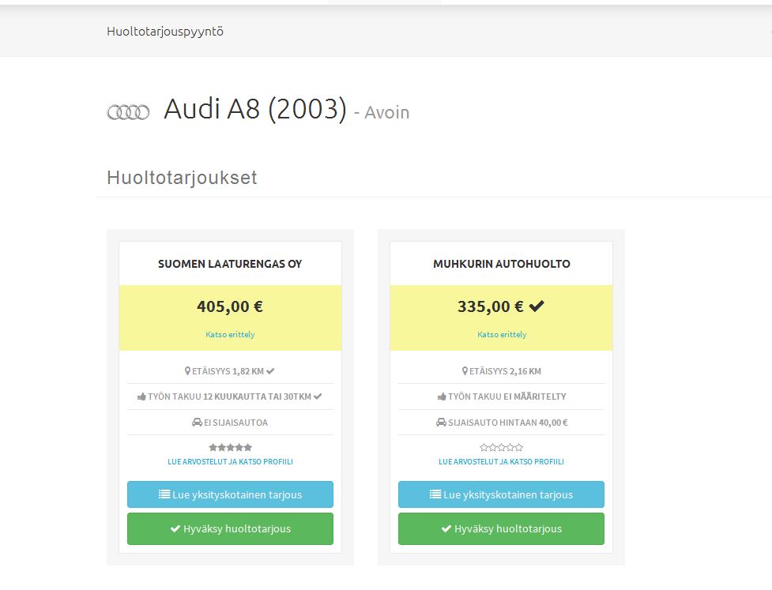This screenshot has height=590, width=772.
Task: Expand Katso erittely under the 335,00 € price
Action: tap(501, 334)
